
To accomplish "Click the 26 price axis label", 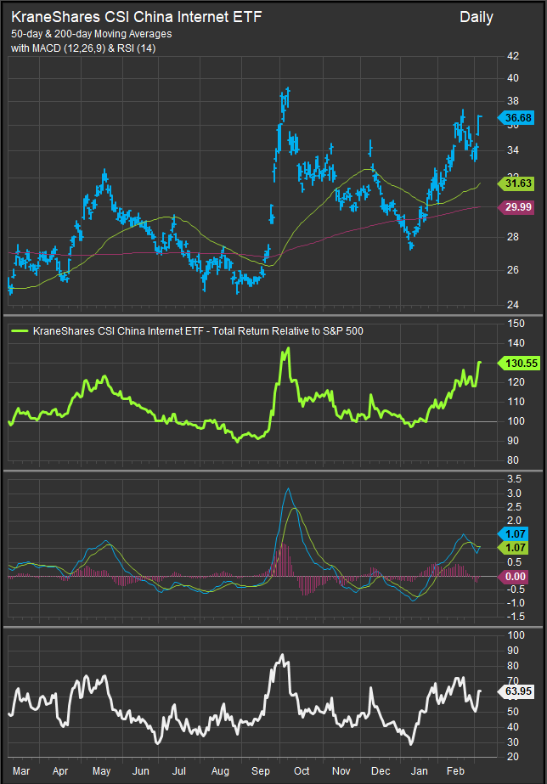I will tap(513, 270).
